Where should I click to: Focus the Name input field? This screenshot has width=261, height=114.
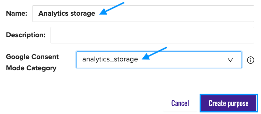(x=143, y=14)
